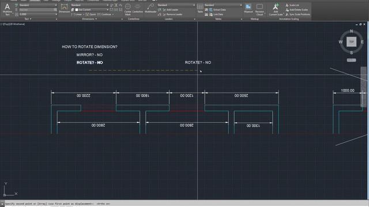369x207 pixels.
Task: Close the command line with its X
Action: pos(2,204)
